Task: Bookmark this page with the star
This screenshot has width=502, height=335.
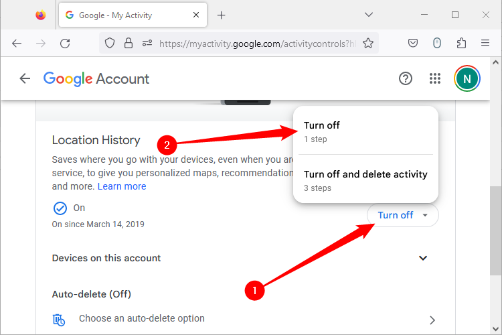Action: point(368,43)
